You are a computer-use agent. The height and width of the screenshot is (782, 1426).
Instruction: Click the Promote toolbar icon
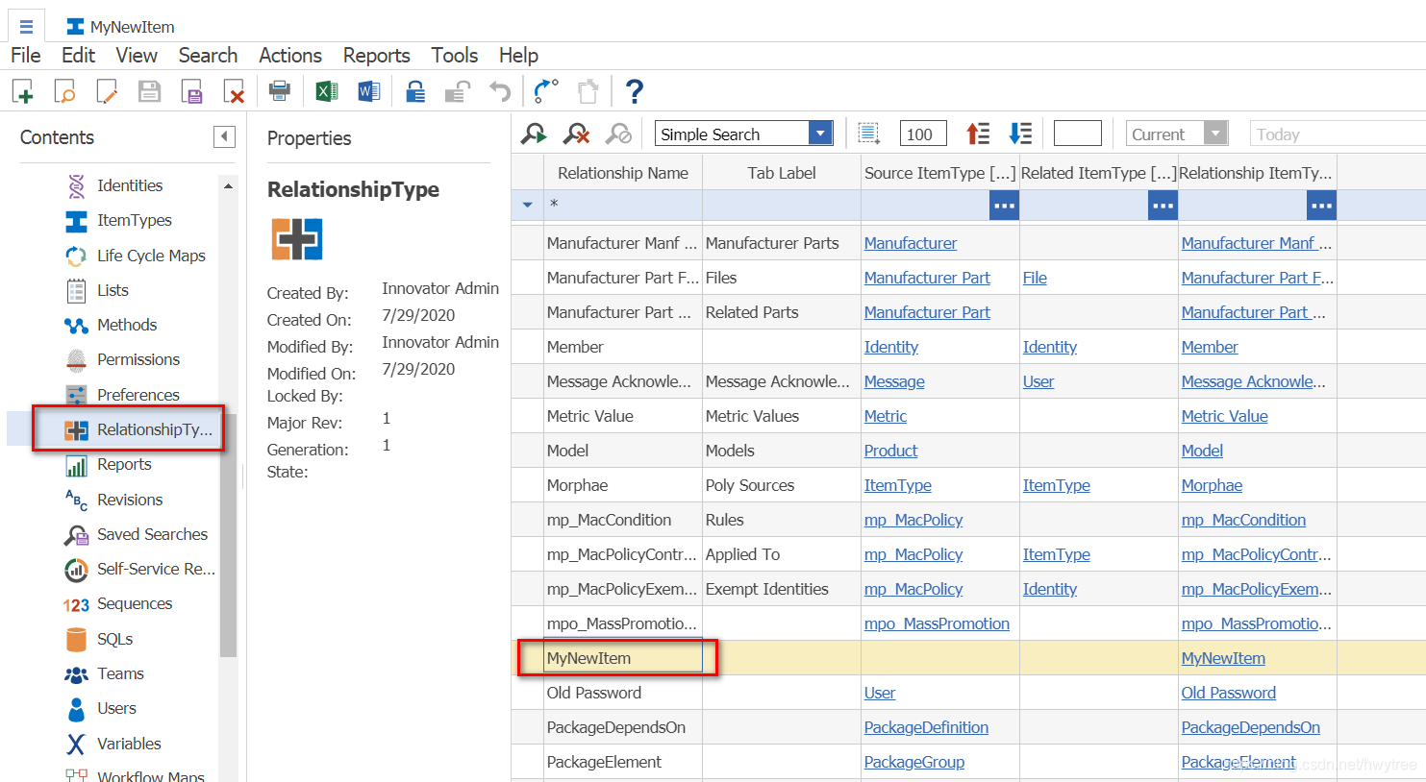point(545,91)
